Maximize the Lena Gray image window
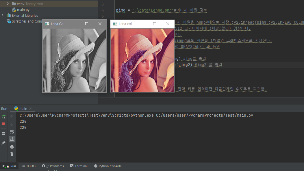Screen dimensions: 304x171 pos(87,24)
